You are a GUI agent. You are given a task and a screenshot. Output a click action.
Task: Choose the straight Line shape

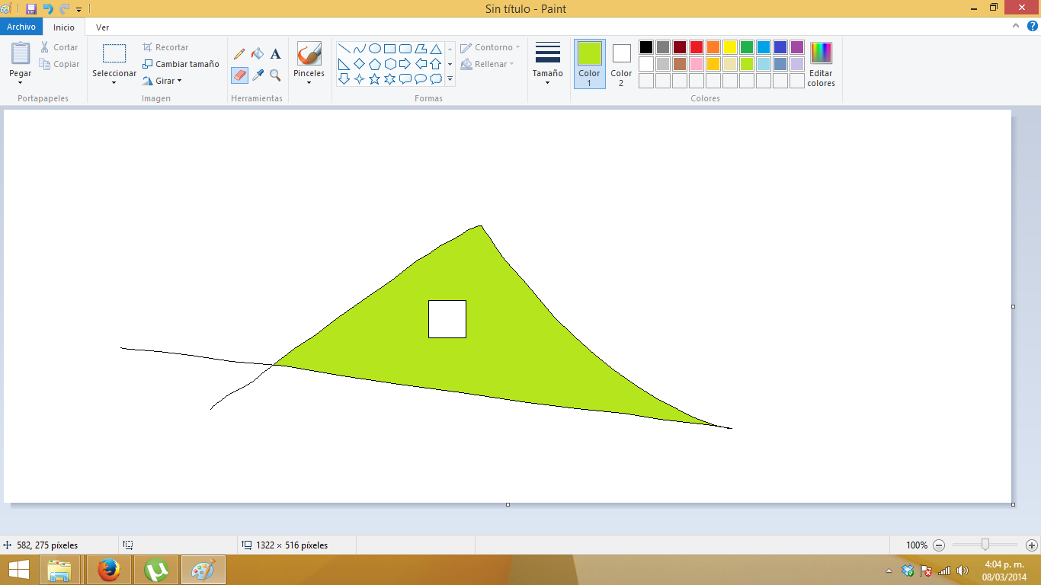pyautogui.click(x=344, y=49)
